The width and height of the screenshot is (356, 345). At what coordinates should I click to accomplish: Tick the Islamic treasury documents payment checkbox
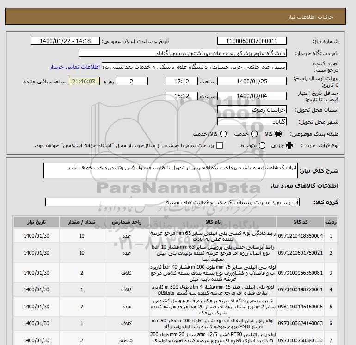[x=220, y=145]
